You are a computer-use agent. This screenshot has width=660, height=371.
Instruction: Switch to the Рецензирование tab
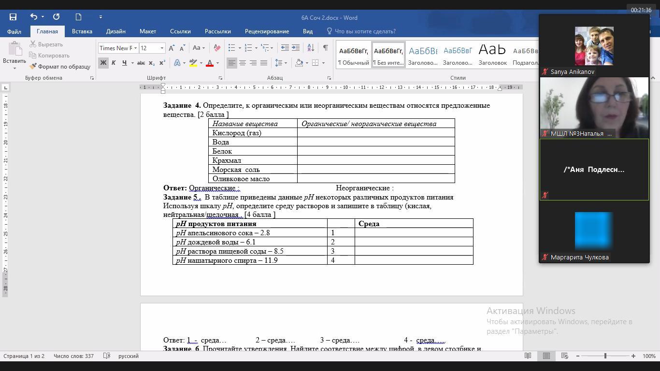[267, 31]
